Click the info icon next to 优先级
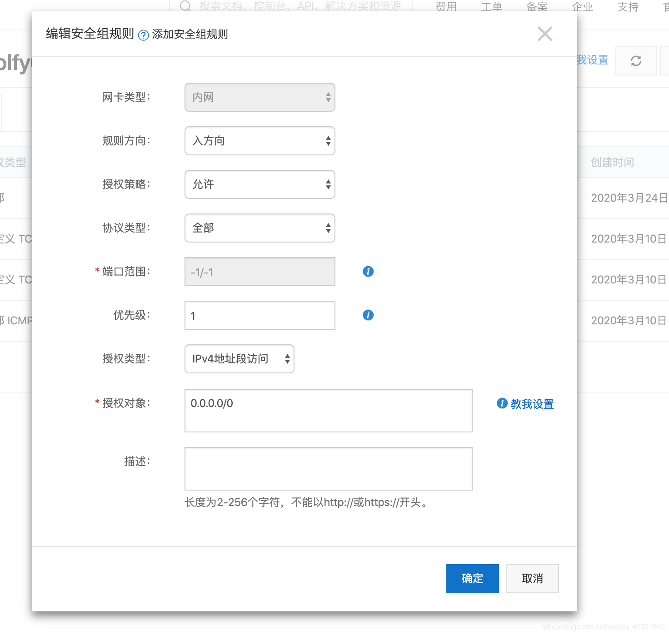669x635 pixels. coord(368,315)
